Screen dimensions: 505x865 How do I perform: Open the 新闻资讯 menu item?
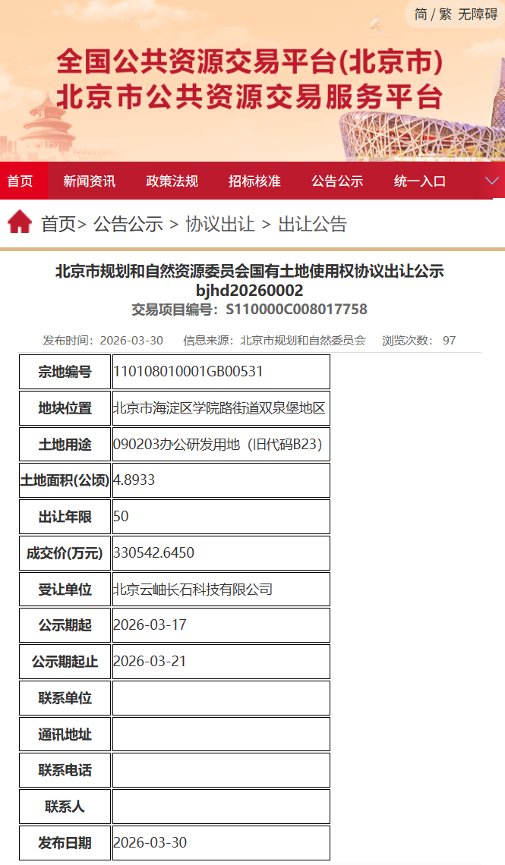coord(89,181)
